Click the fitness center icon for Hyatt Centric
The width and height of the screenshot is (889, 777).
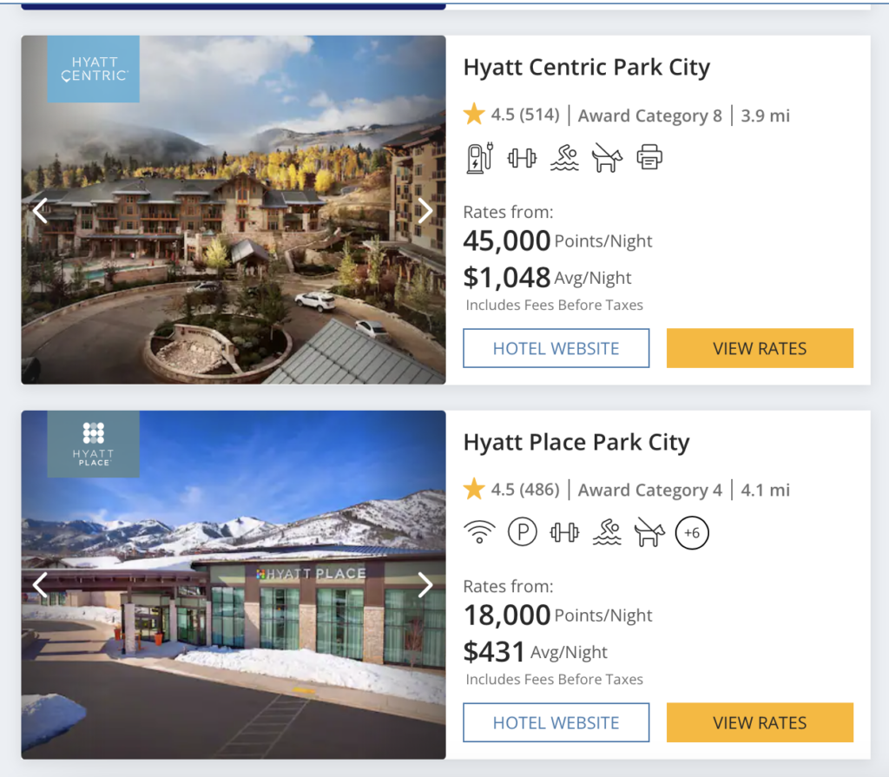pos(522,158)
